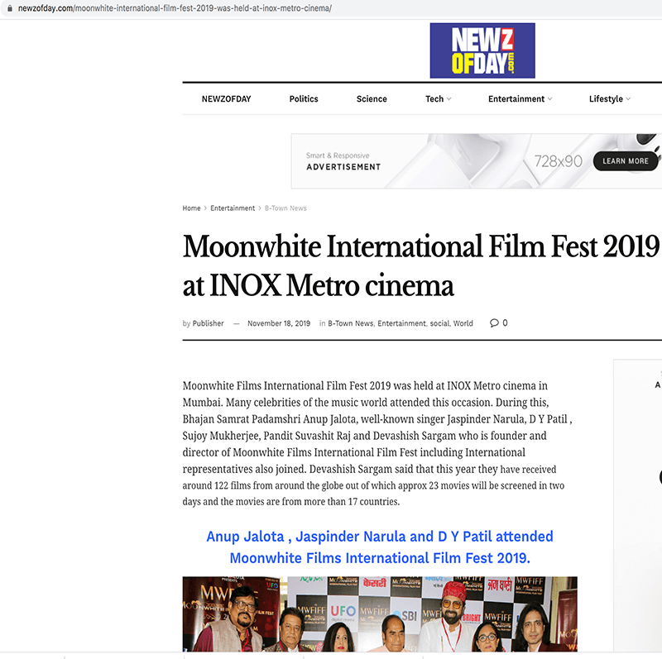The image size is (662, 659).
Task: Click the Moonwhite International Film Fest headline
Action: pyautogui.click(x=421, y=265)
